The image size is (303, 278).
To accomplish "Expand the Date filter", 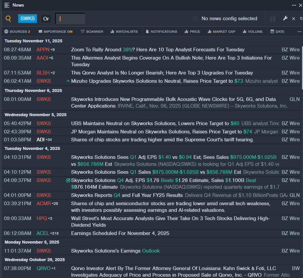I will click(277, 32).
